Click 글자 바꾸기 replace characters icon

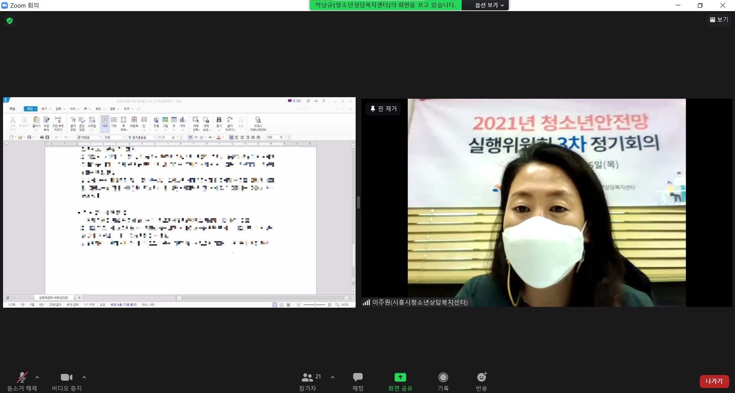tap(230, 123)
